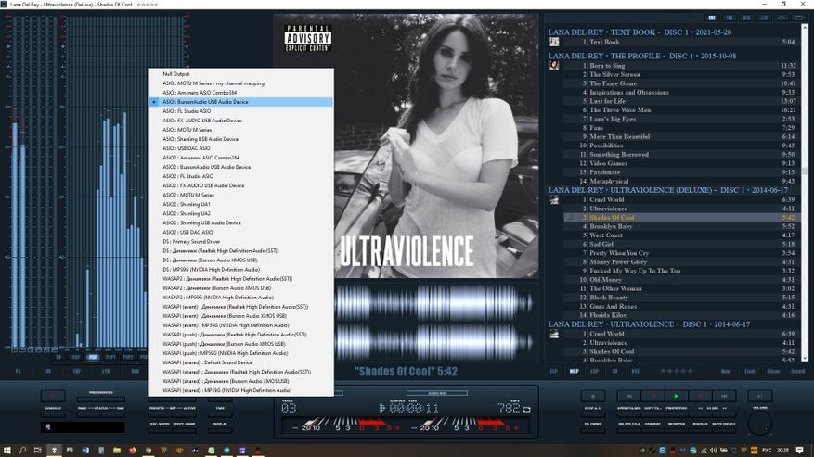Pick WASAPI (shared) : Default Sound Device
Screen dimensions: 814x457
(x=241, y=362)
